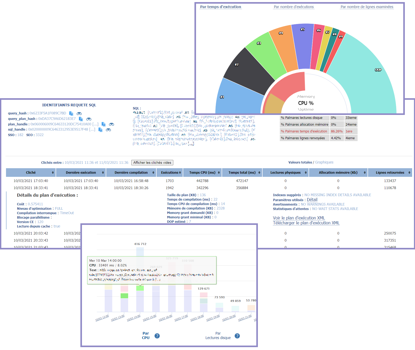Screen dimensions: 415x350
Task: Select pink #6 segment in gauge chart
Action: click(x=317, y=47)
